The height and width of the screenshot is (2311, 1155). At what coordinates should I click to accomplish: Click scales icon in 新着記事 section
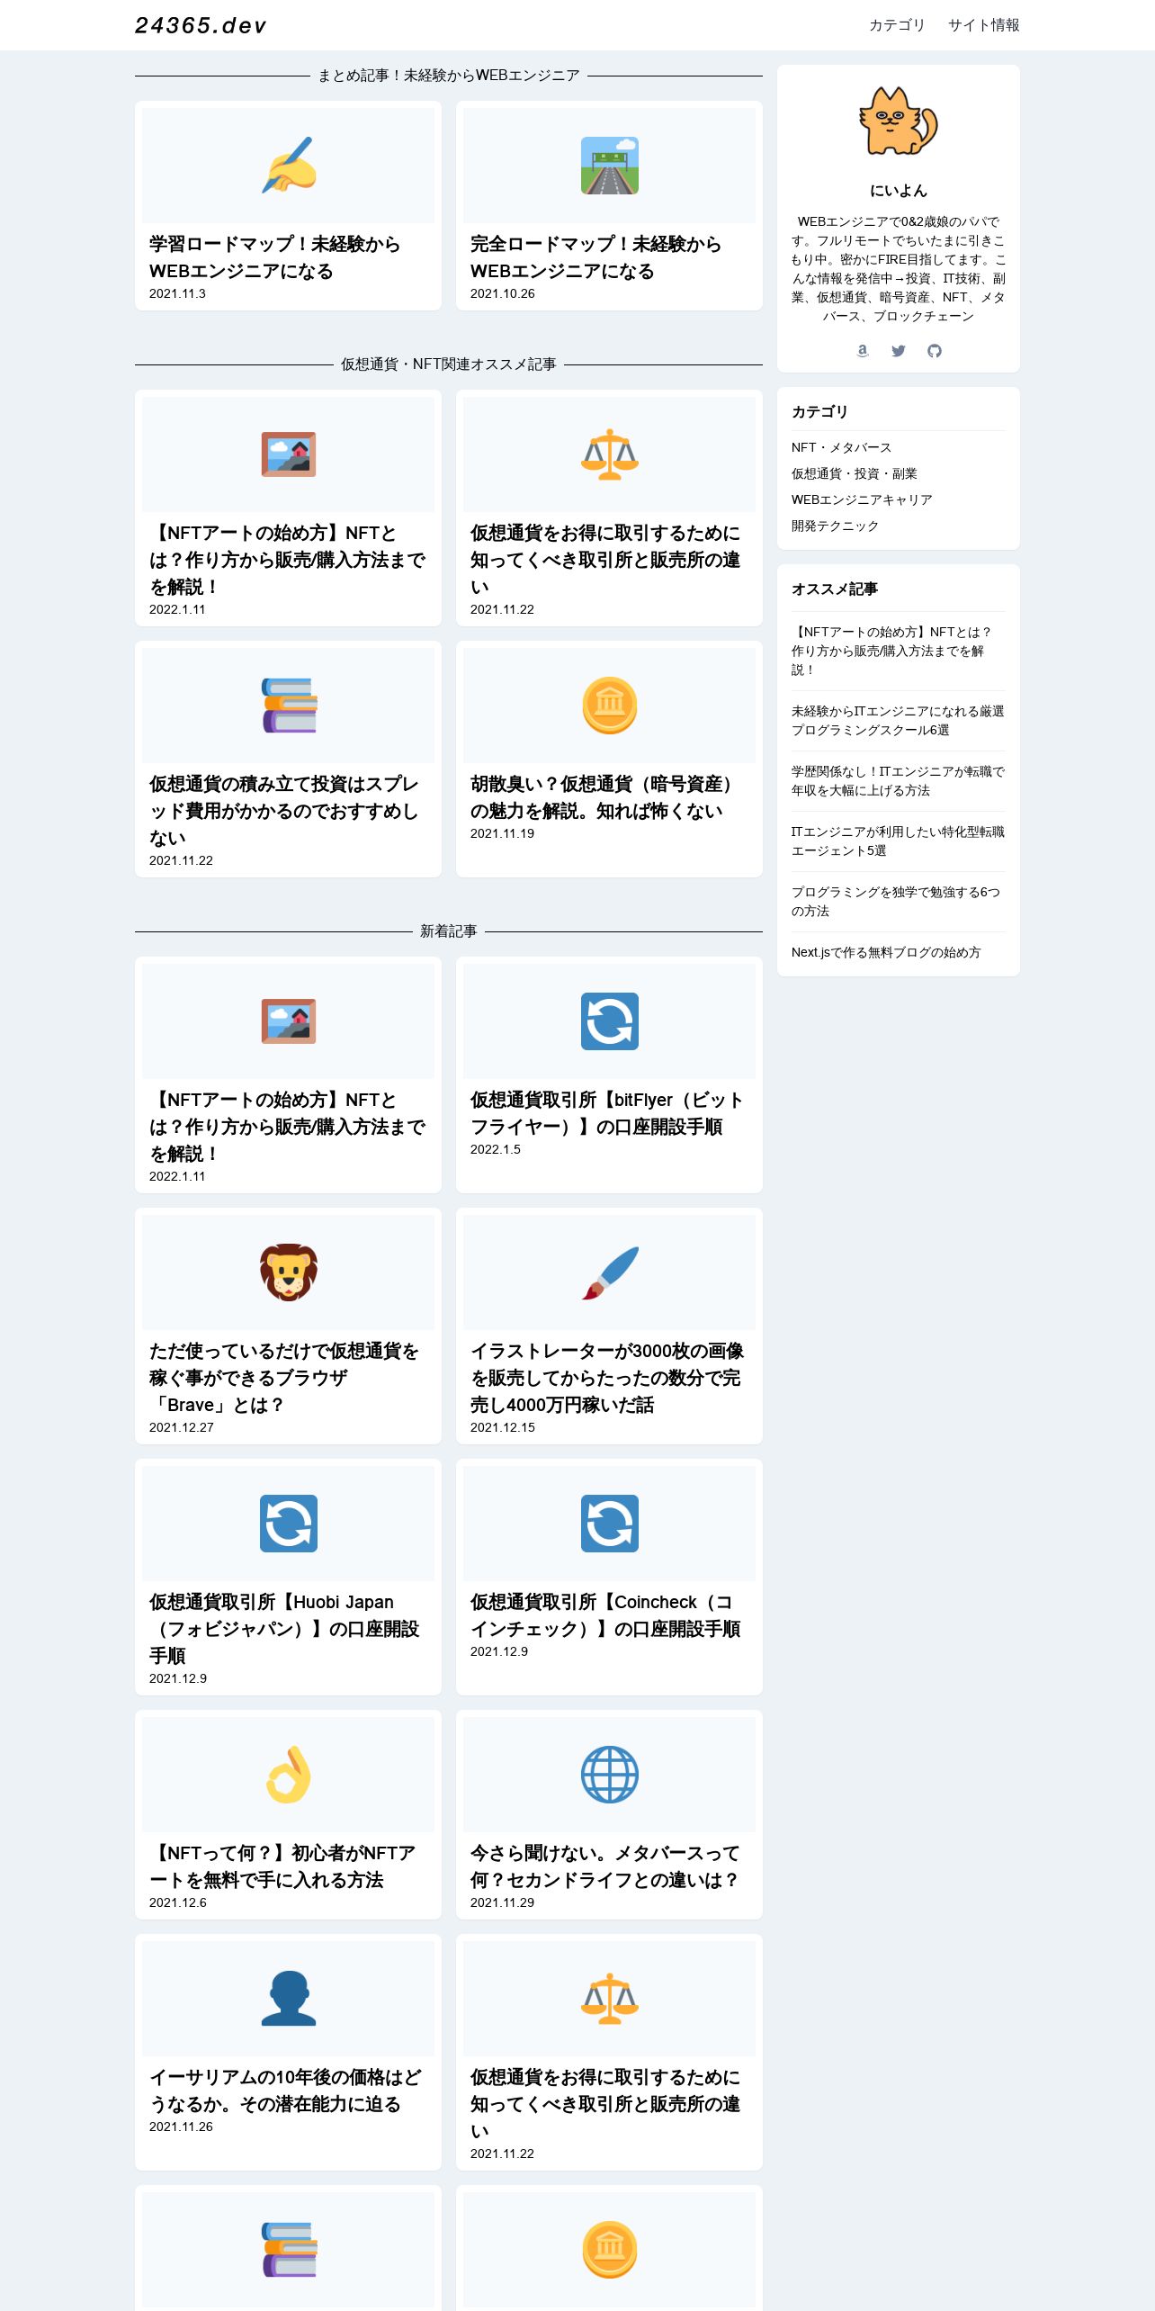610,1999
